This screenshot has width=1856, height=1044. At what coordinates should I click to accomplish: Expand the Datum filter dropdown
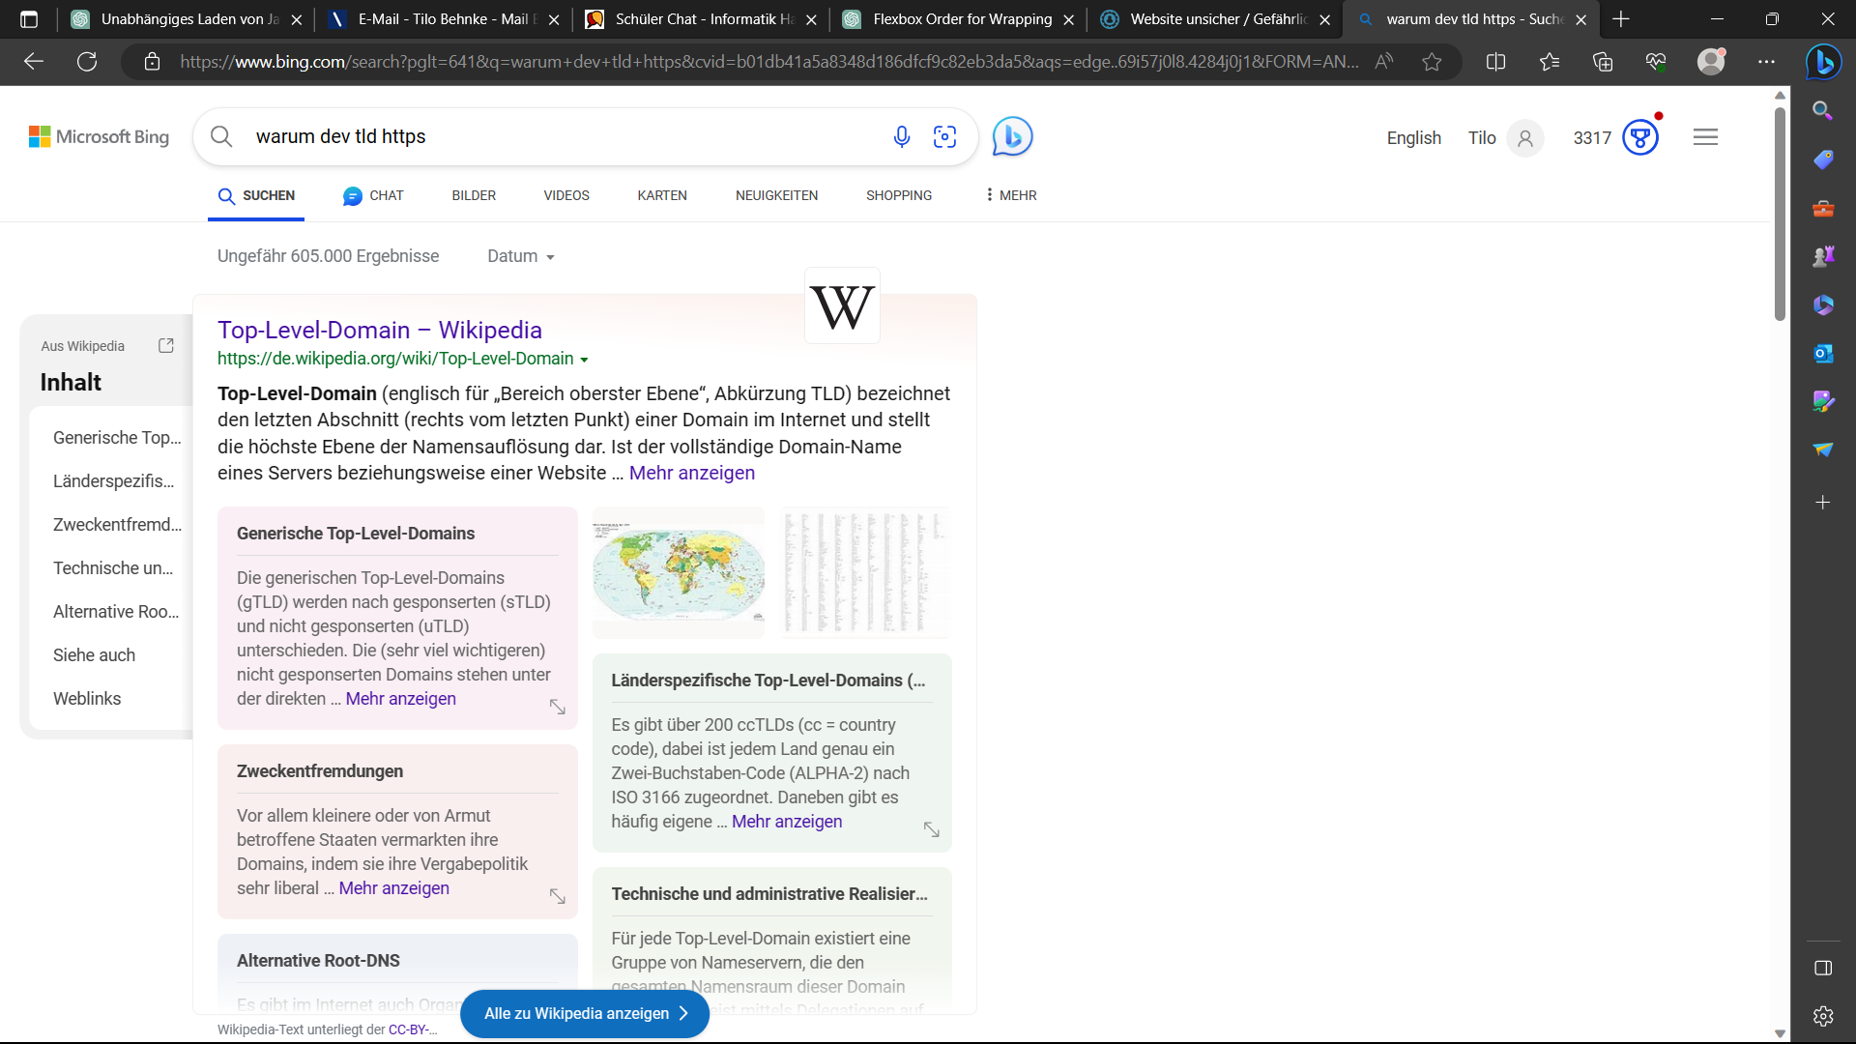click(x=520, y=256)
